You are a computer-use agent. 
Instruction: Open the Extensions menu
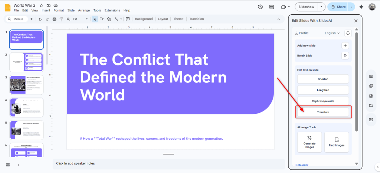tap(112, 10)
